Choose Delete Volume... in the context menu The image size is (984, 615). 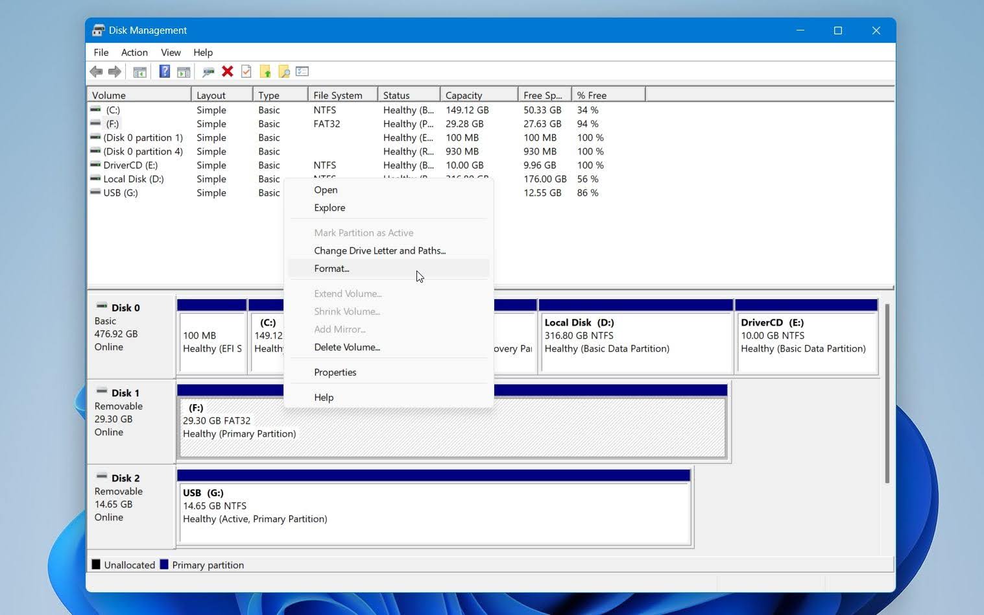coord(389,347)
